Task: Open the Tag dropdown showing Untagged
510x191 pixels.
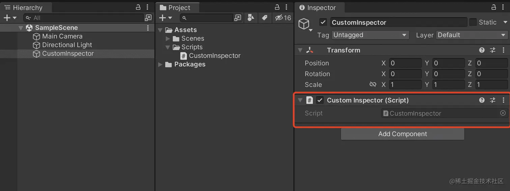Action: 370,35
